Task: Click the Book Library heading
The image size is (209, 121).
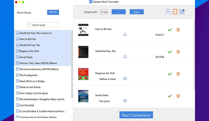Action: [24, 13]
